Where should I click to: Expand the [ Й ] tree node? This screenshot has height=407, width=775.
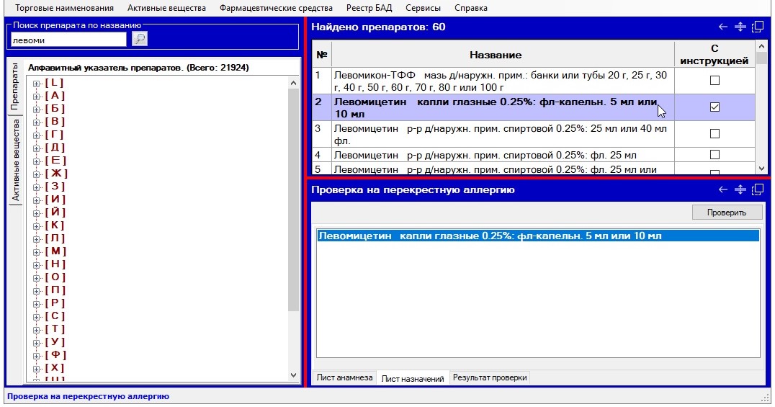point(36,213)
